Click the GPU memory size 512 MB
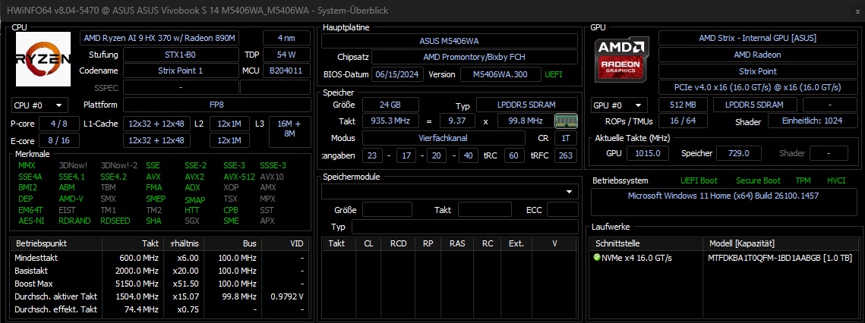The height and width of the screenshot is (323, 865). pyautogui.click(x=683, y=105)
